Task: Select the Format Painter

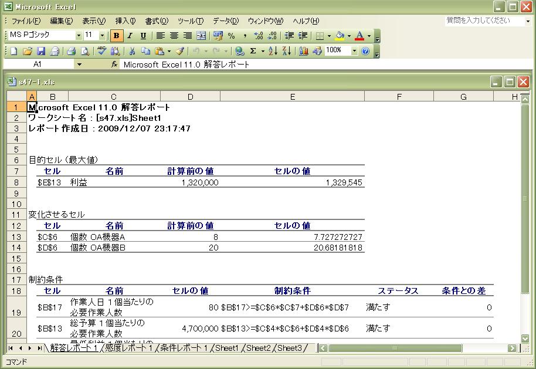Action: 180,51
